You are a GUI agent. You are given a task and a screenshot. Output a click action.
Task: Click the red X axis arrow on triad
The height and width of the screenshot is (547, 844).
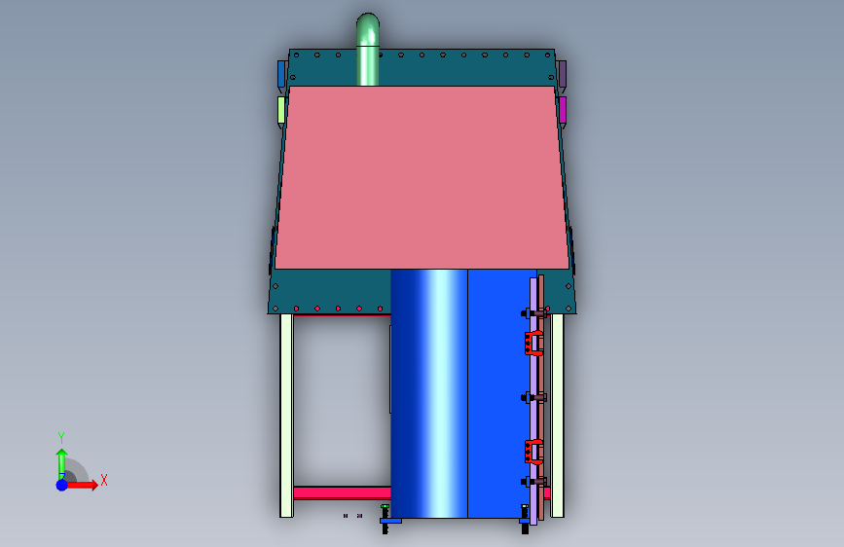(x=82, y=485)
